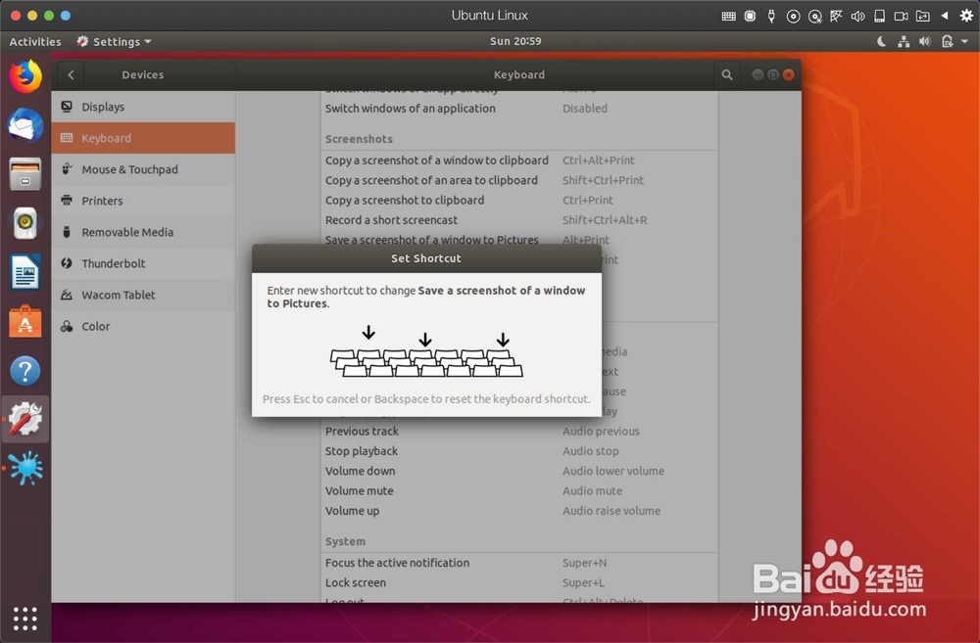The image size is (980, 643).
Task: Close the Settings window
Action: [789, 75]
